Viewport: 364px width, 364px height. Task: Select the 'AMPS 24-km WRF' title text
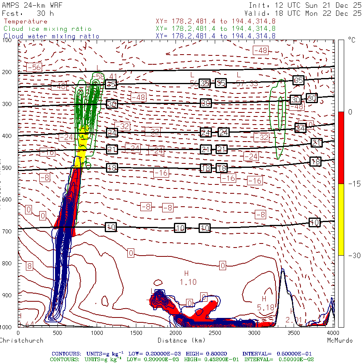pos(32,5)
